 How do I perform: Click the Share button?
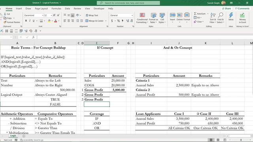click(227, 9)
